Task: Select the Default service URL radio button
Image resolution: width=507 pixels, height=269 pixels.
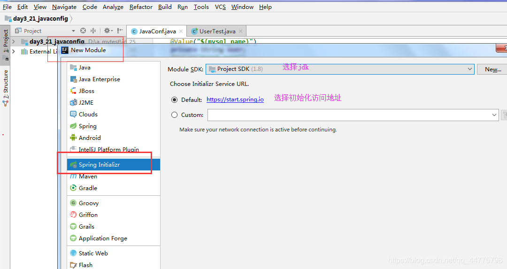Action: tap(174, 100)
